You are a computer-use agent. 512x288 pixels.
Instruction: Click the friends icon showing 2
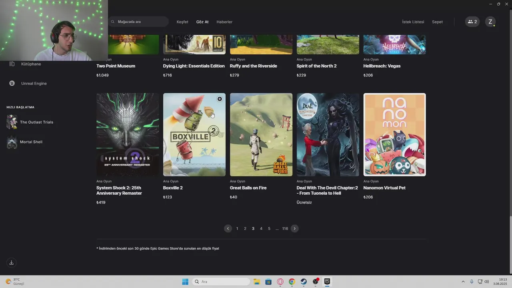coord(472,22)
